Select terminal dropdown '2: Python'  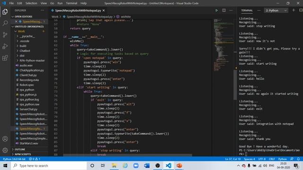click(276, 10)
